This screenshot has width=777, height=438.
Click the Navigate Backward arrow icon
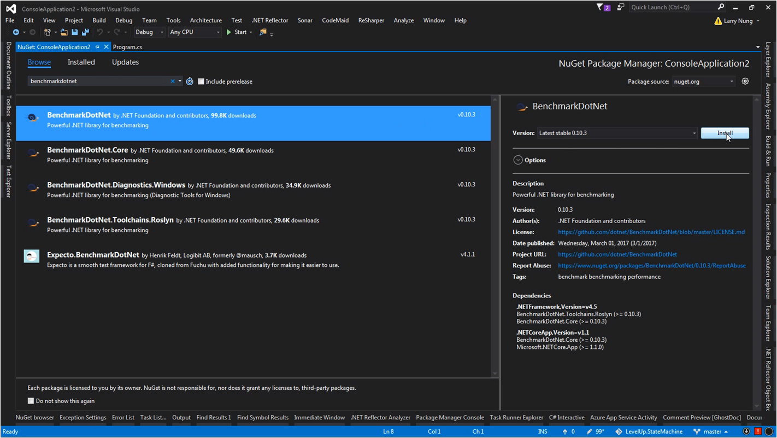point(16,32)
